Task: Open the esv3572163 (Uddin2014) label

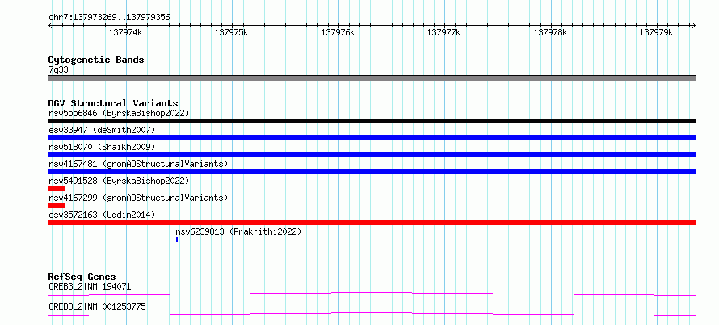Action: pos(102,215)
